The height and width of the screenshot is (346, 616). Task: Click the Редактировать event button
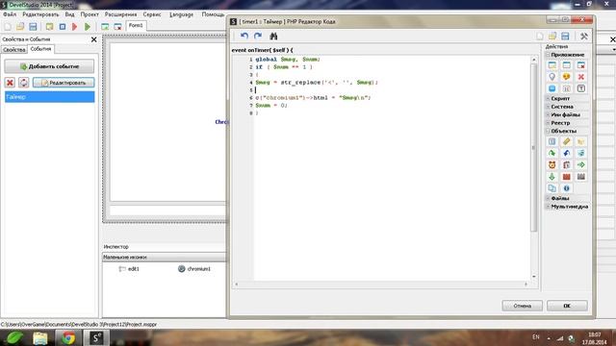point(64,83)
